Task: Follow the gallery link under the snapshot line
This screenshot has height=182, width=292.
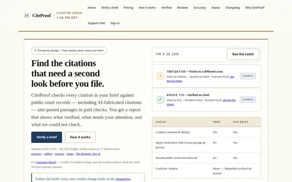Action: coord(48,154)
